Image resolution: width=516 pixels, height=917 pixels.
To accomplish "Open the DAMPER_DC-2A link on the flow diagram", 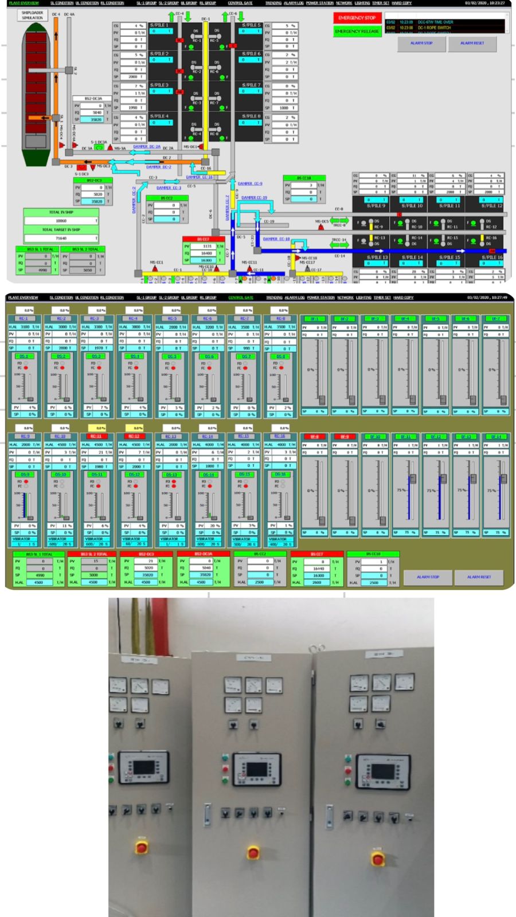I will pyautogui.click(x=147, y=147).
